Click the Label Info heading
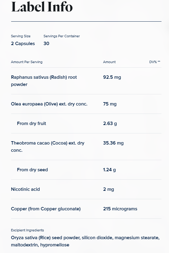This screenshot has height=253, width=169. pos(42,7)
